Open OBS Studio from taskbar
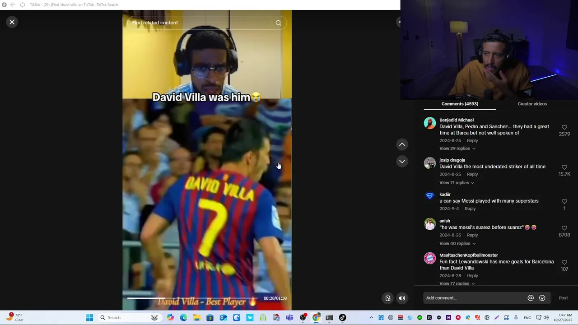The height and width of the screenshot is (325, 578). click(x=303, y=318)
